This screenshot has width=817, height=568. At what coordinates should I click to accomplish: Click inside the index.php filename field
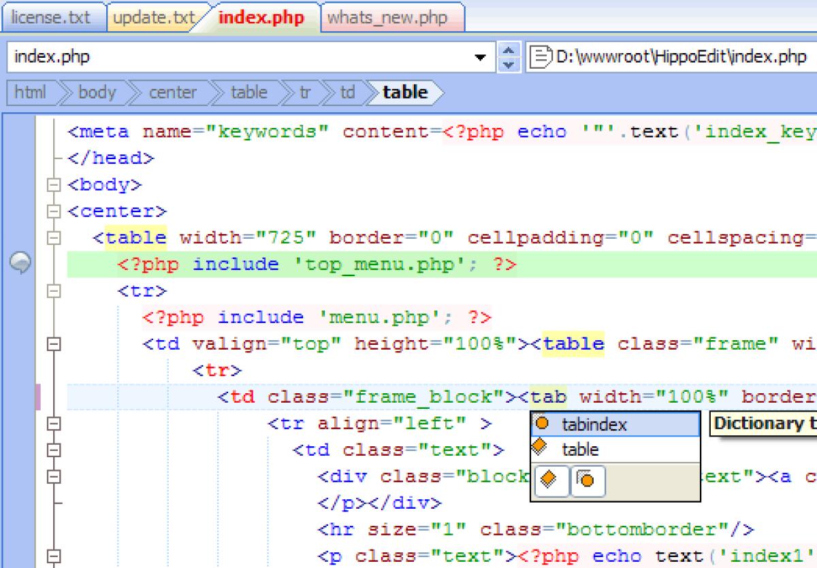(x=204, y=56)
